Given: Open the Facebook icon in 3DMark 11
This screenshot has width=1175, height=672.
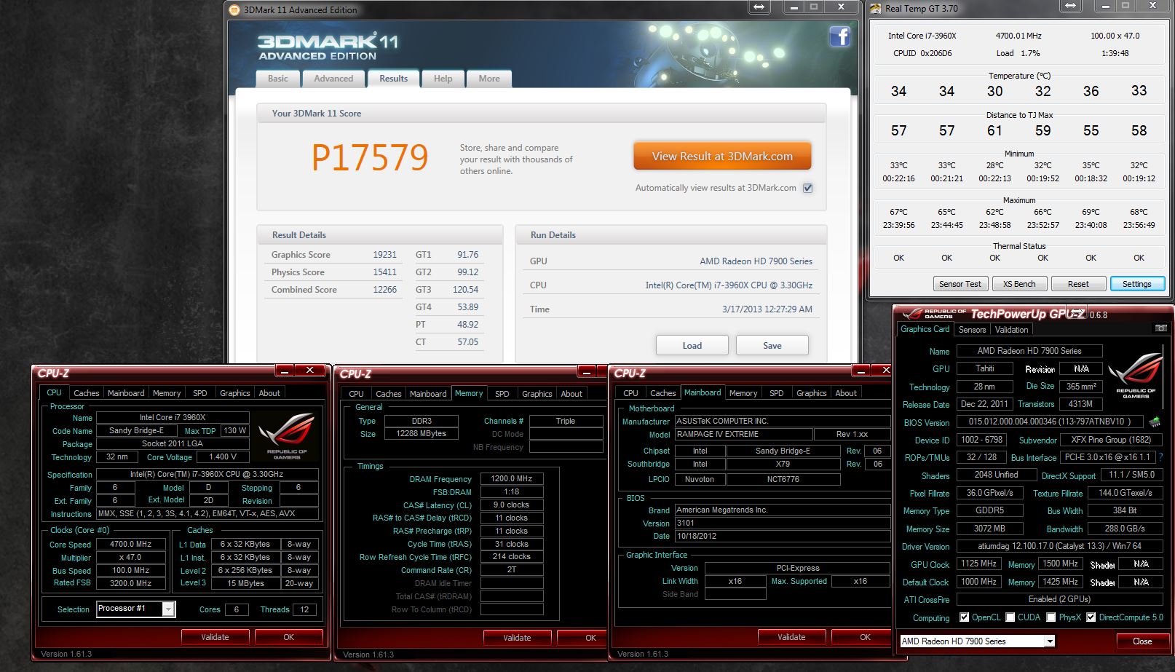Looking at the screenshot, I should [840, 37].
